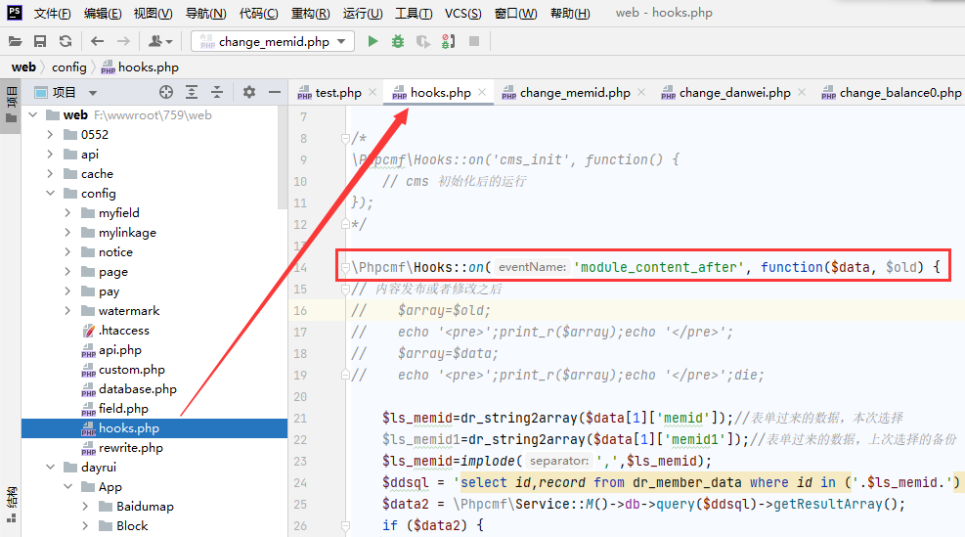Open the run configuration dropdown change_memid.php
This screenshot has height=537, width=965.
pyautogui.click(x=273, y=41)
